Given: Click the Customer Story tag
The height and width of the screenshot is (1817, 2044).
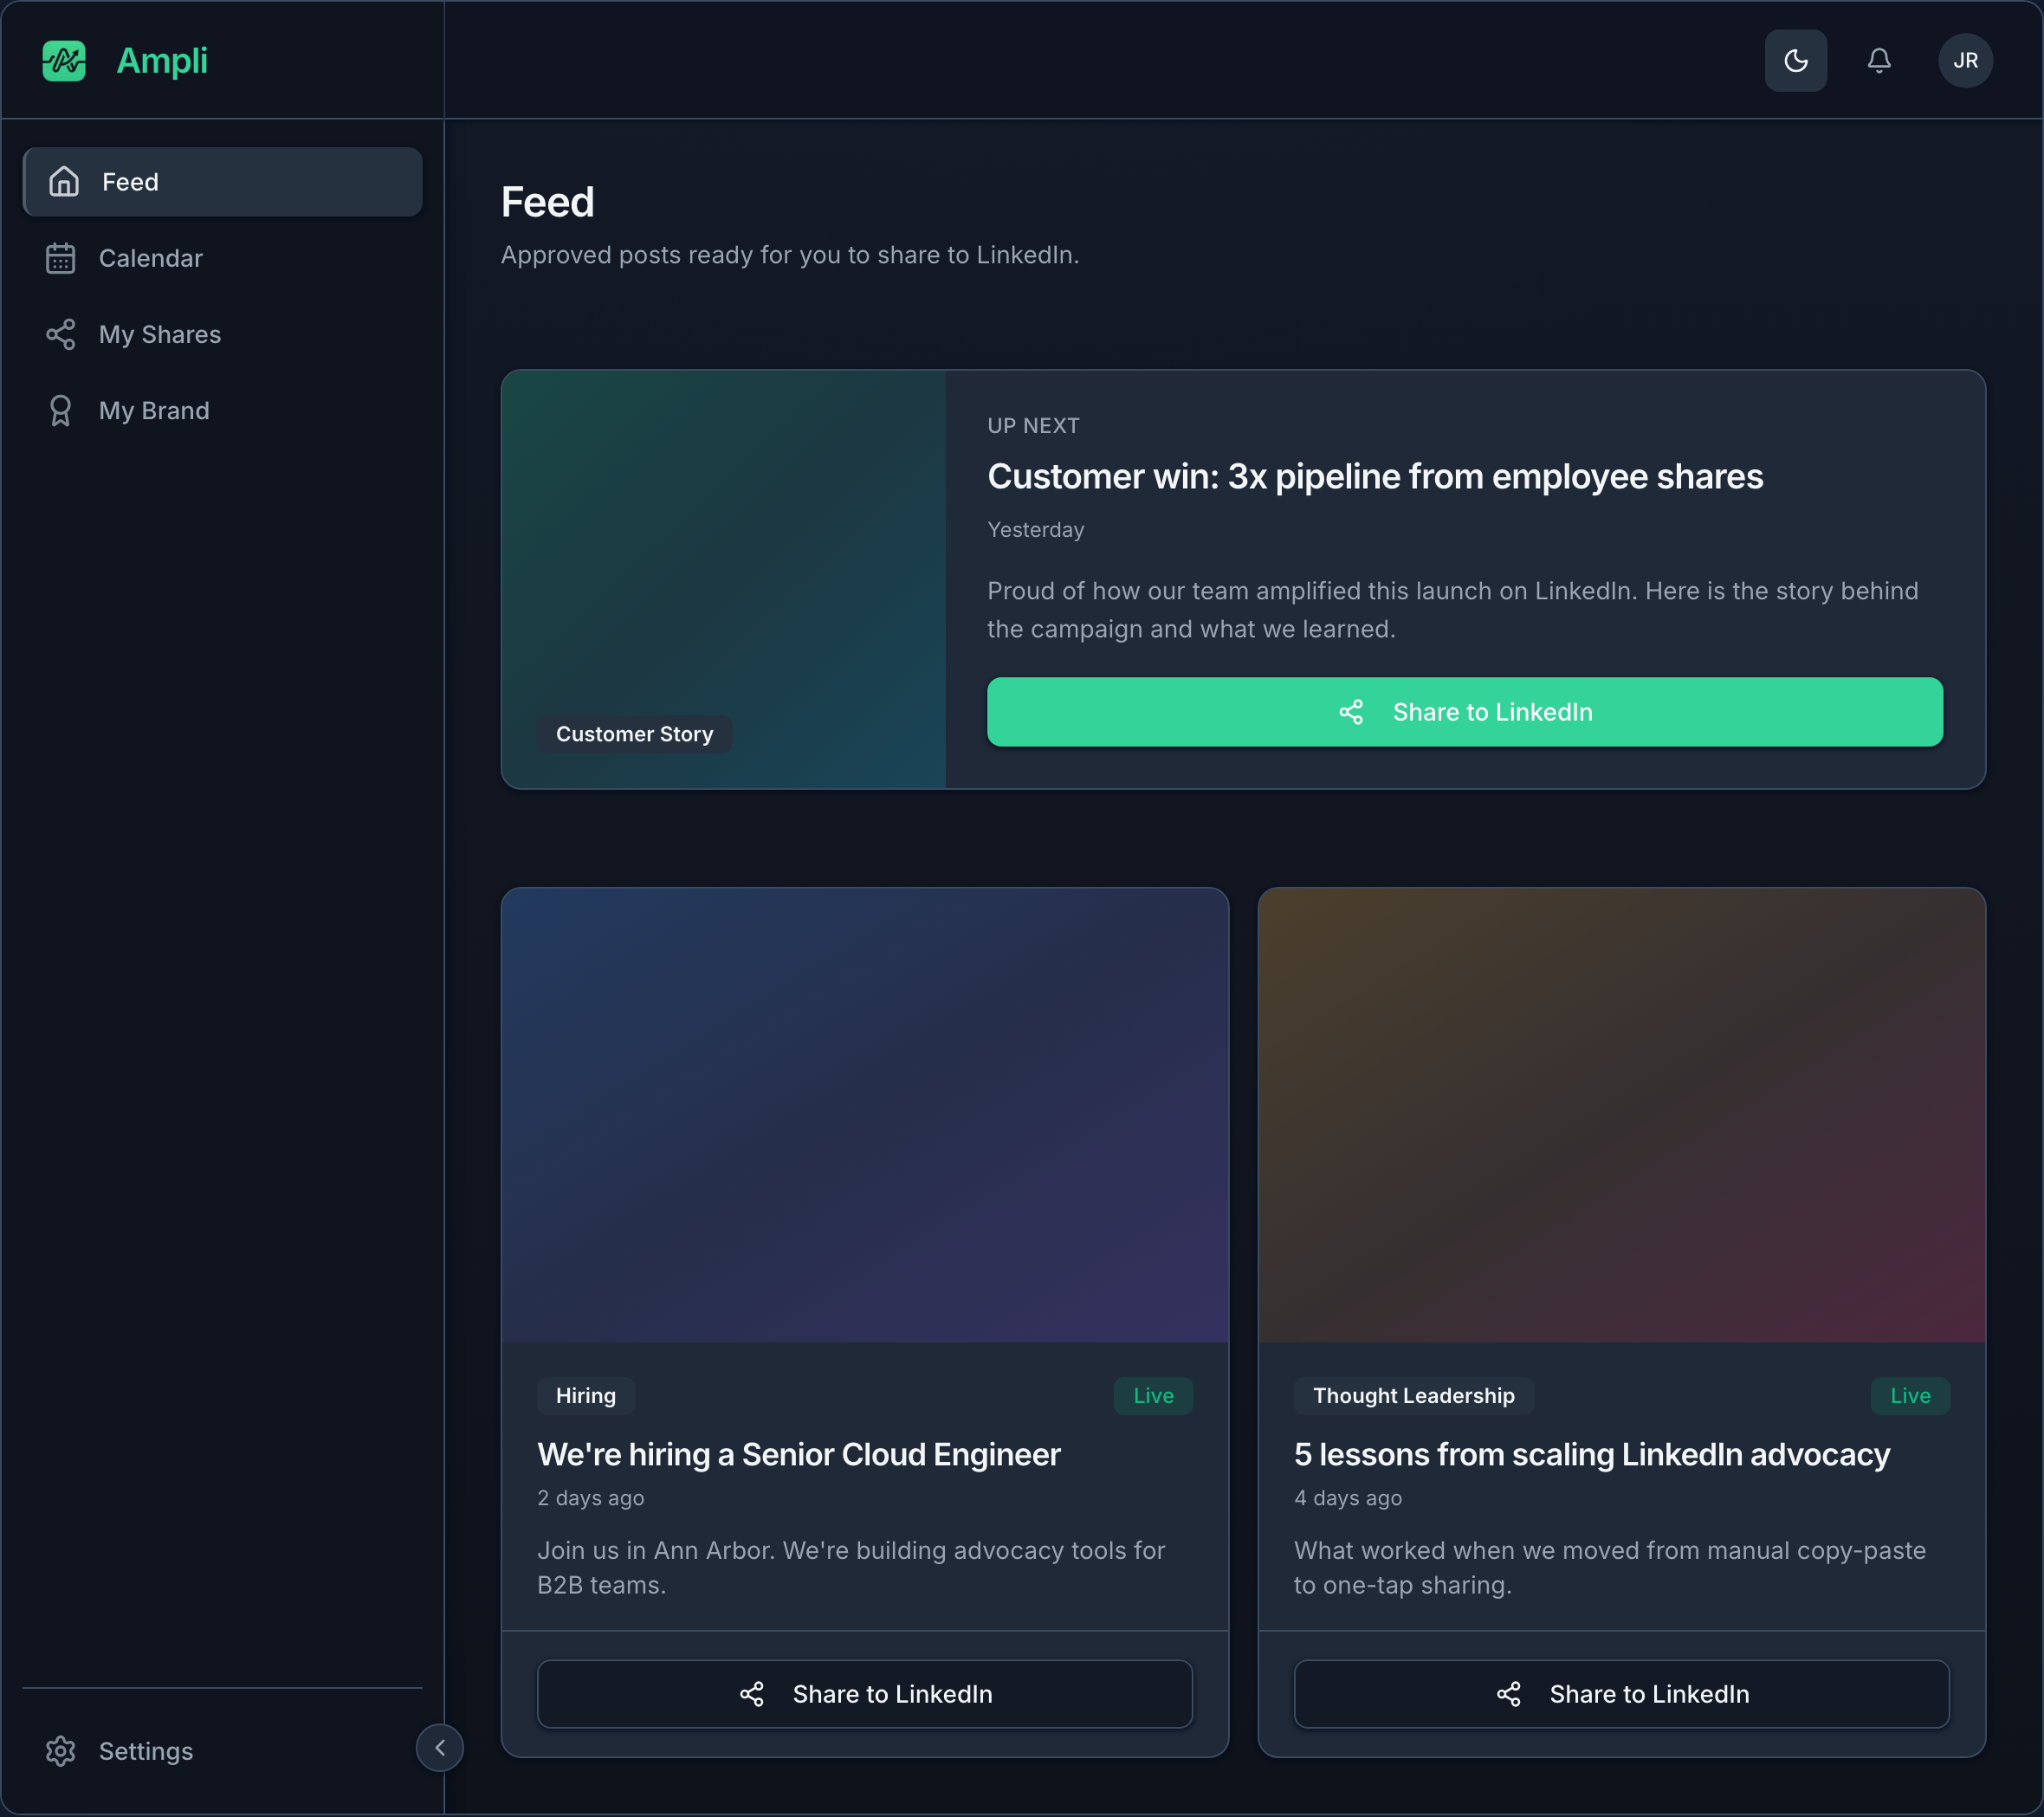Looking at the screenshot, I should tap(634, 733).
